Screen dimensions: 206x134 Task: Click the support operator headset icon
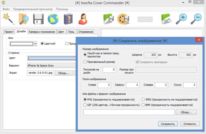pyautogui.click(x=83, y=19)
